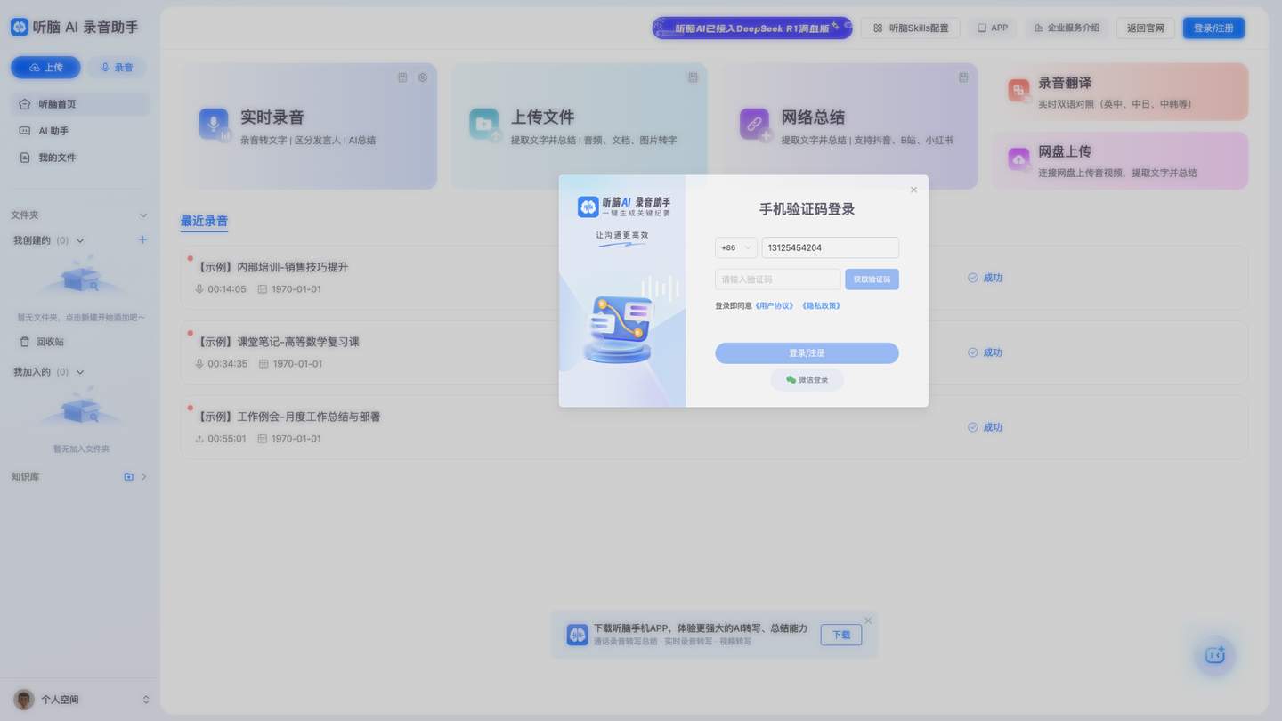
Task: Open 我的文件 in the sidebar
Action: (80, 158)
